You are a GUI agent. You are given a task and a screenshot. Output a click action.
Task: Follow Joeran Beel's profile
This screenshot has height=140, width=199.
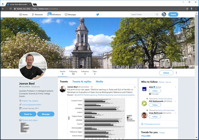click(x=166, y=73)
